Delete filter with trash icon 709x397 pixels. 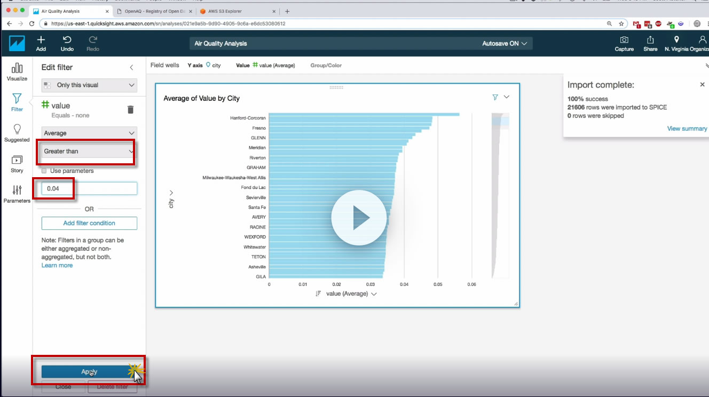tap(130, 109)
